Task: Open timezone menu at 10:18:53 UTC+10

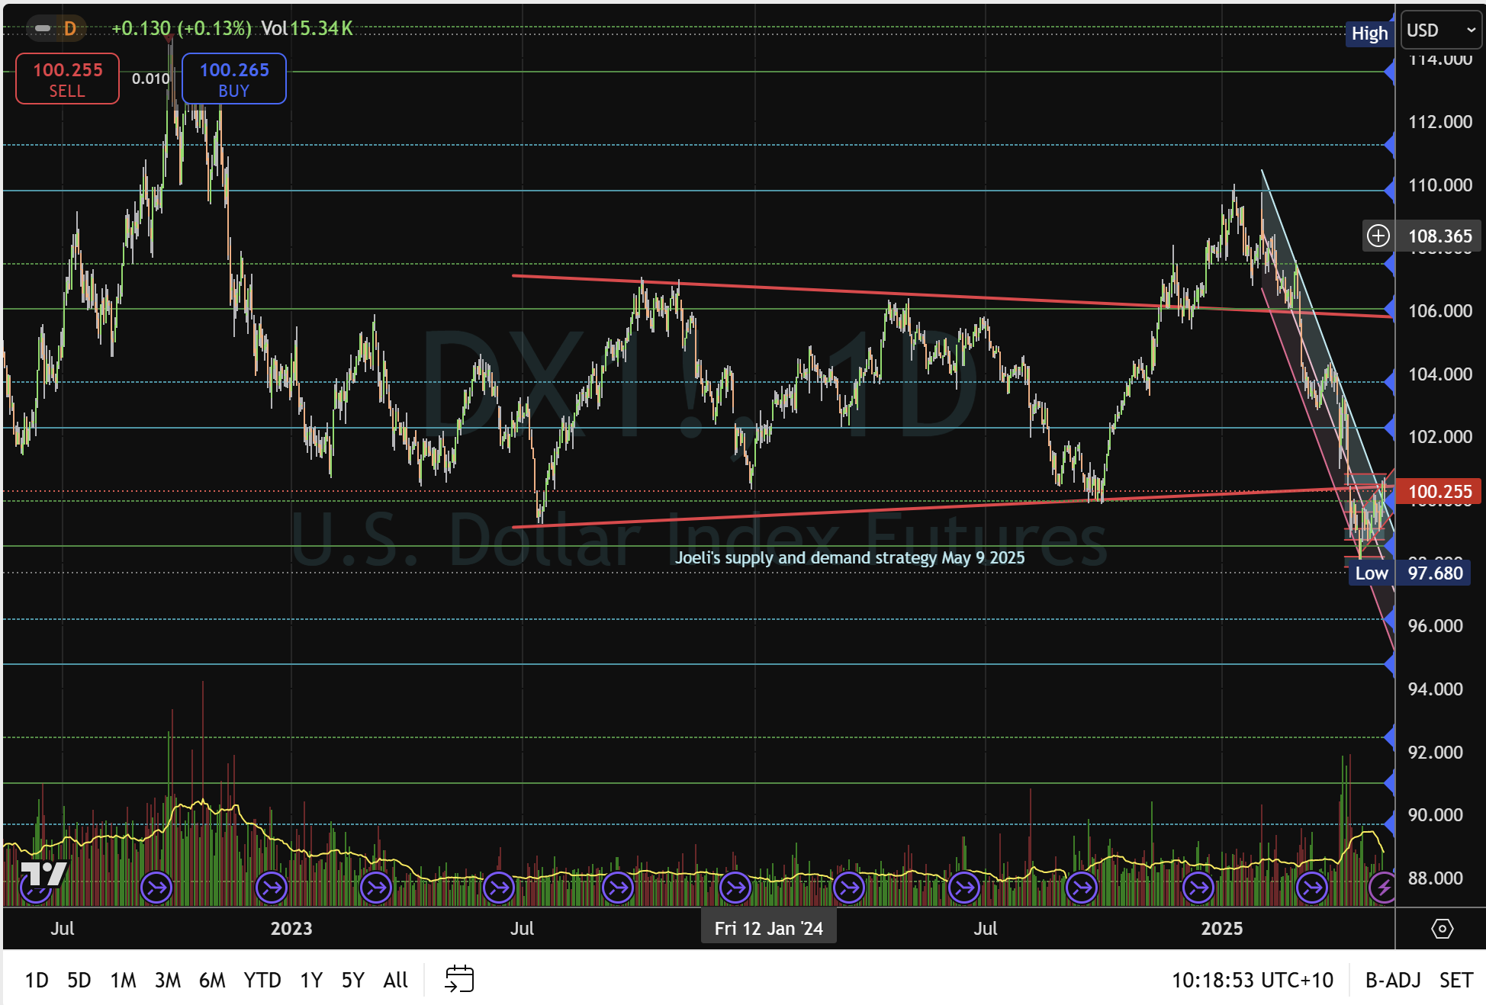Action: (1252, 980)
